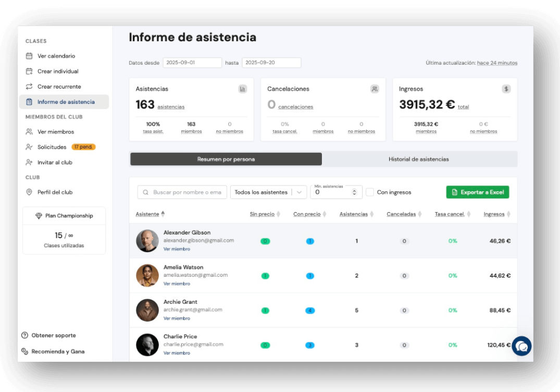Click the dollar icon in Ingresos card
The width and height of the screenshot is (560, 392).
click(506, 89)
